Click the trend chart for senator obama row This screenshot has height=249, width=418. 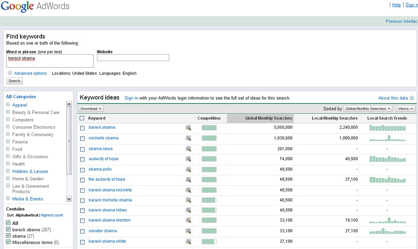click(387, 231)
